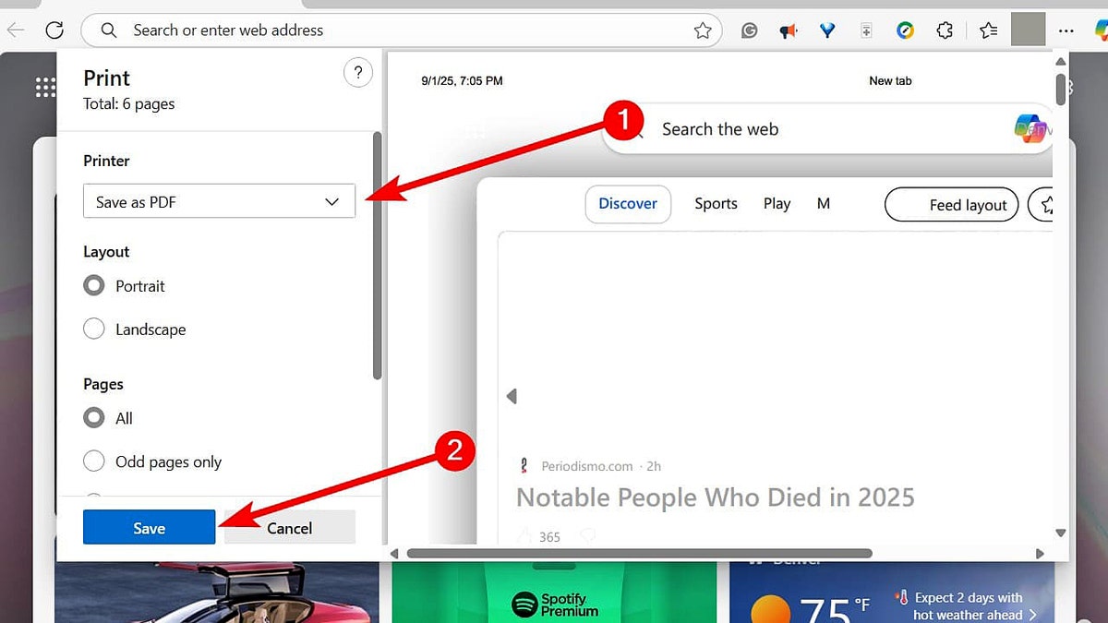Click the help question-mark in the Print panel

click(358, 72)
